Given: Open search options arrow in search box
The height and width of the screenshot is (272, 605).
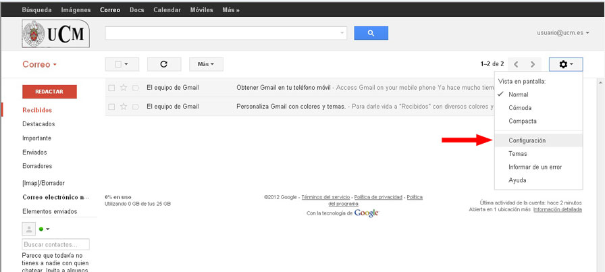Looking at the screenshot, I should (x=342, y=33).
